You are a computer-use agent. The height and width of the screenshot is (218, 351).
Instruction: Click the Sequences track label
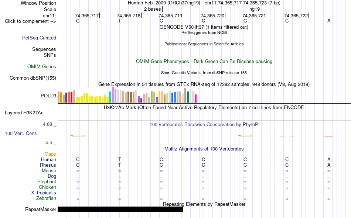pyautogui.click(x=44, y=49)
